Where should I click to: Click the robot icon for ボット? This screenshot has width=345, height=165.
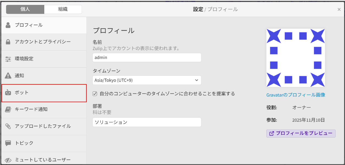coord(8,93)
